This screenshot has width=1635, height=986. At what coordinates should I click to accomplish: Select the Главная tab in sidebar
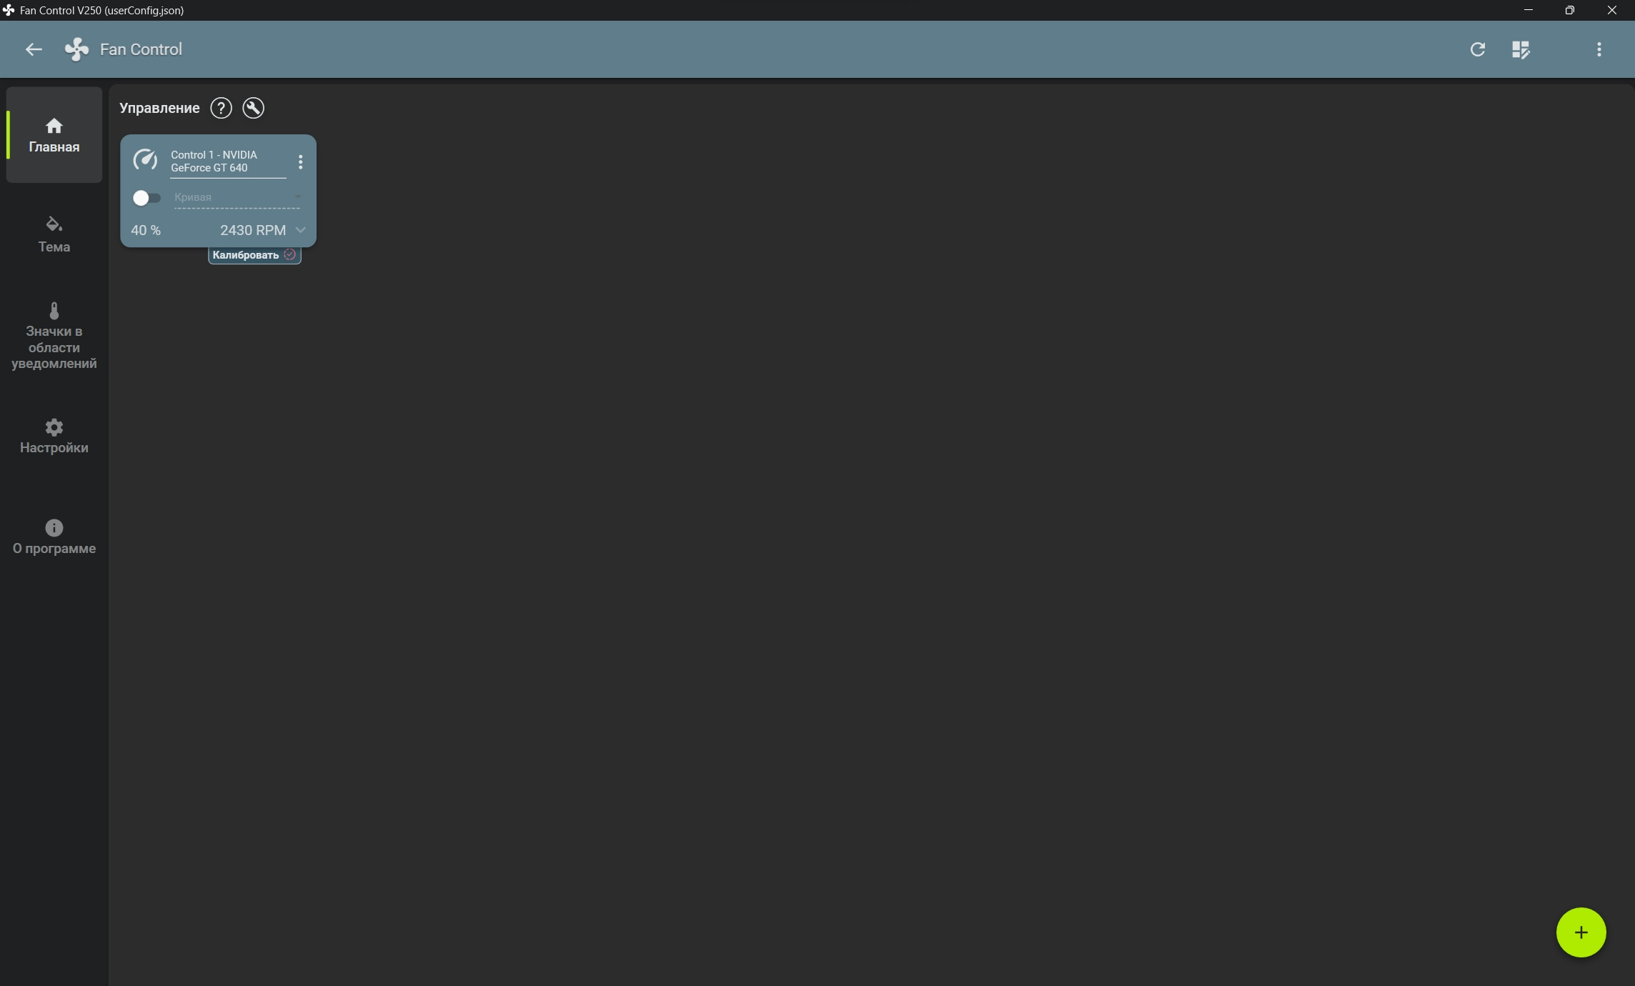point(54,135)
